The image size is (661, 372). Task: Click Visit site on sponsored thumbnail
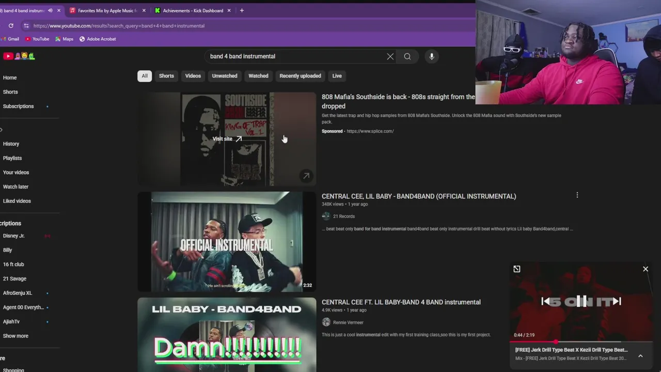[x=227, y=138]
